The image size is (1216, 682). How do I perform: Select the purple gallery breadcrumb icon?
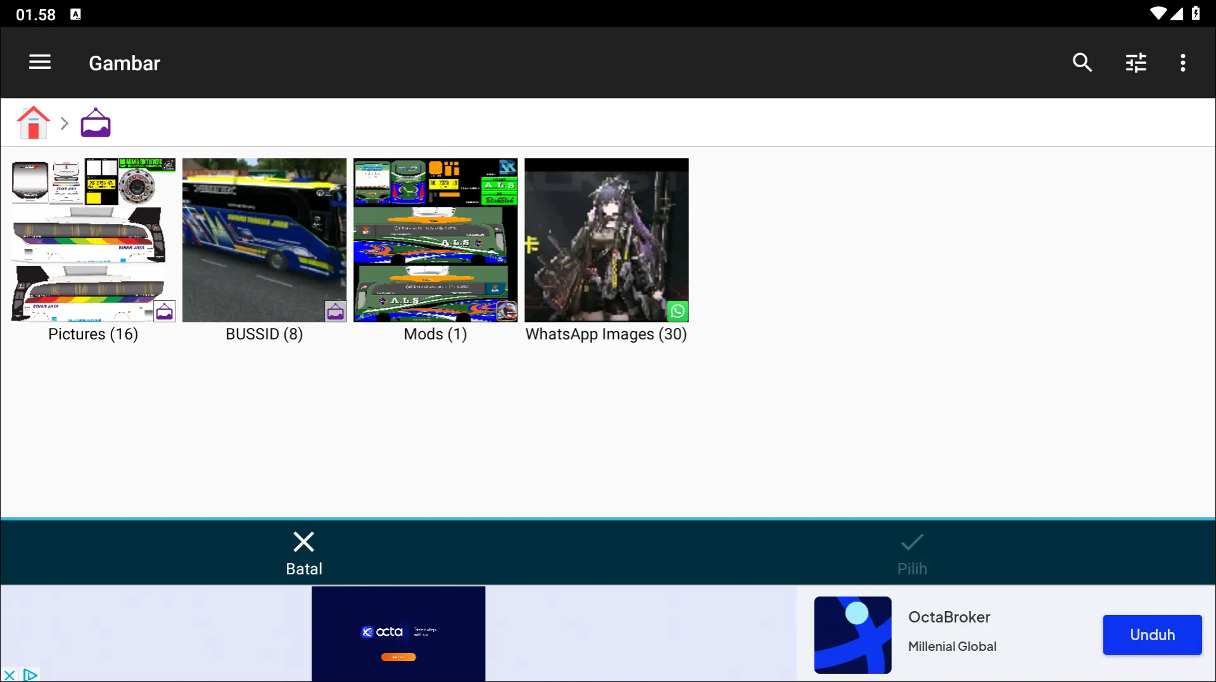tap(96, 123)
